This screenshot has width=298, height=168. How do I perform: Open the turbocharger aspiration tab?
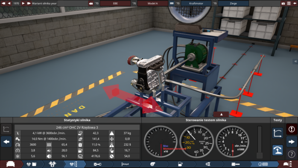coord(152,164)
